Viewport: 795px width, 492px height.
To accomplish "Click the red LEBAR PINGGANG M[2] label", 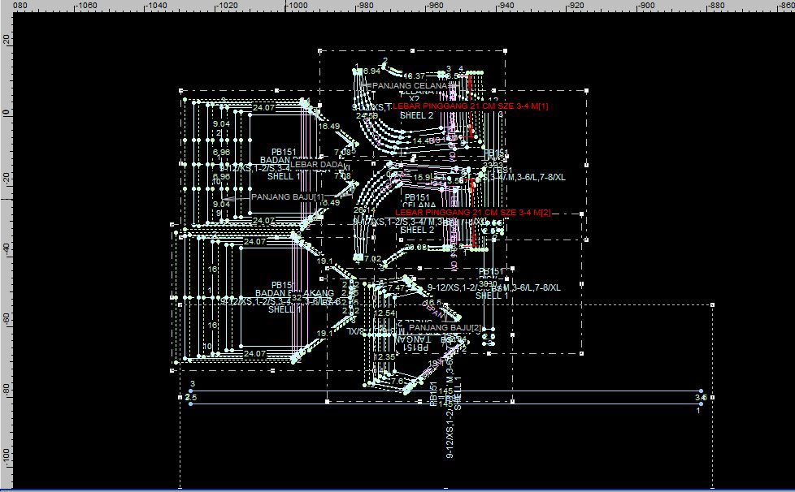I will [472, 213].
